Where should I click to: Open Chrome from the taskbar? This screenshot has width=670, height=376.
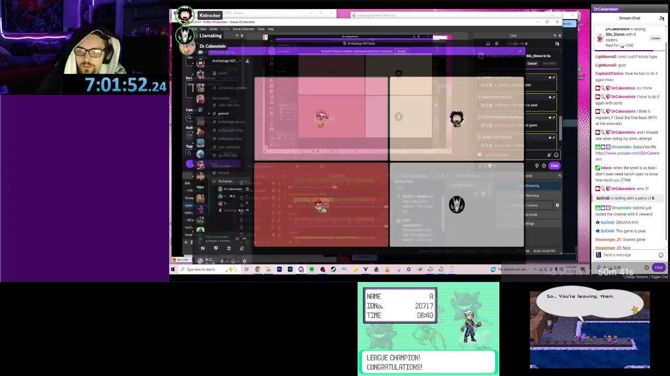click(x=258, y=269)
